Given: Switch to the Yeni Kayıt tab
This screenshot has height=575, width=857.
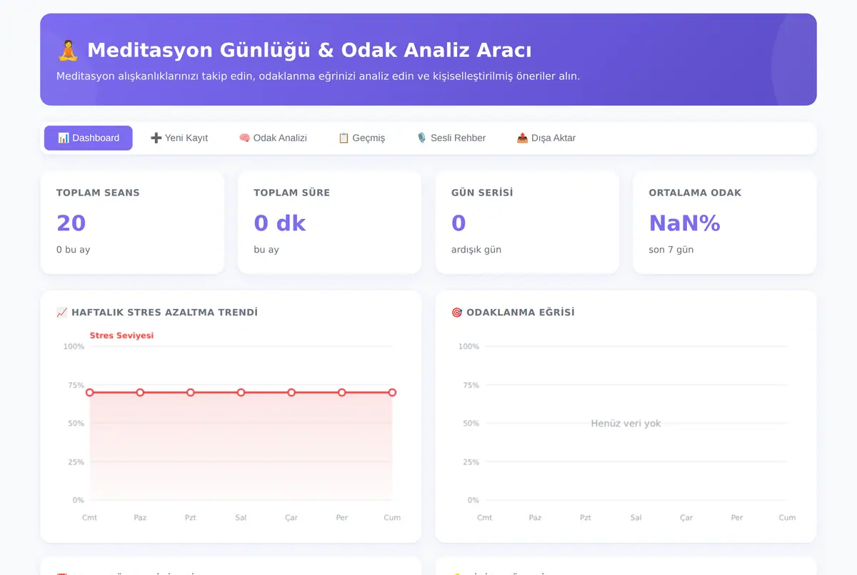Looking at the screenshot, I should point(179,138).
